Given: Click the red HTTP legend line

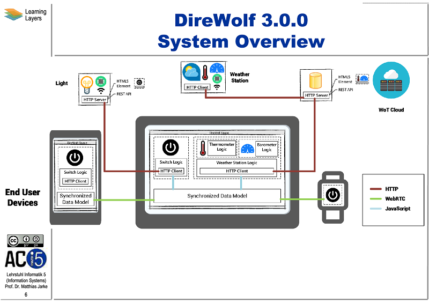Looking at the screenshot, I should [x=376, y=189].
